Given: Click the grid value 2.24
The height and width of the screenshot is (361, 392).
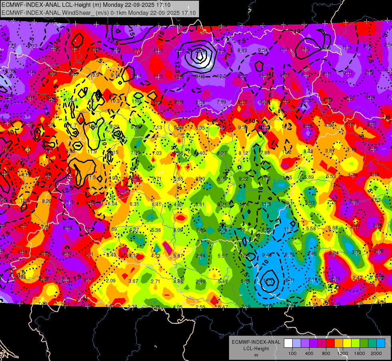Looking at the screenshot, I should (x=334, y=253).
